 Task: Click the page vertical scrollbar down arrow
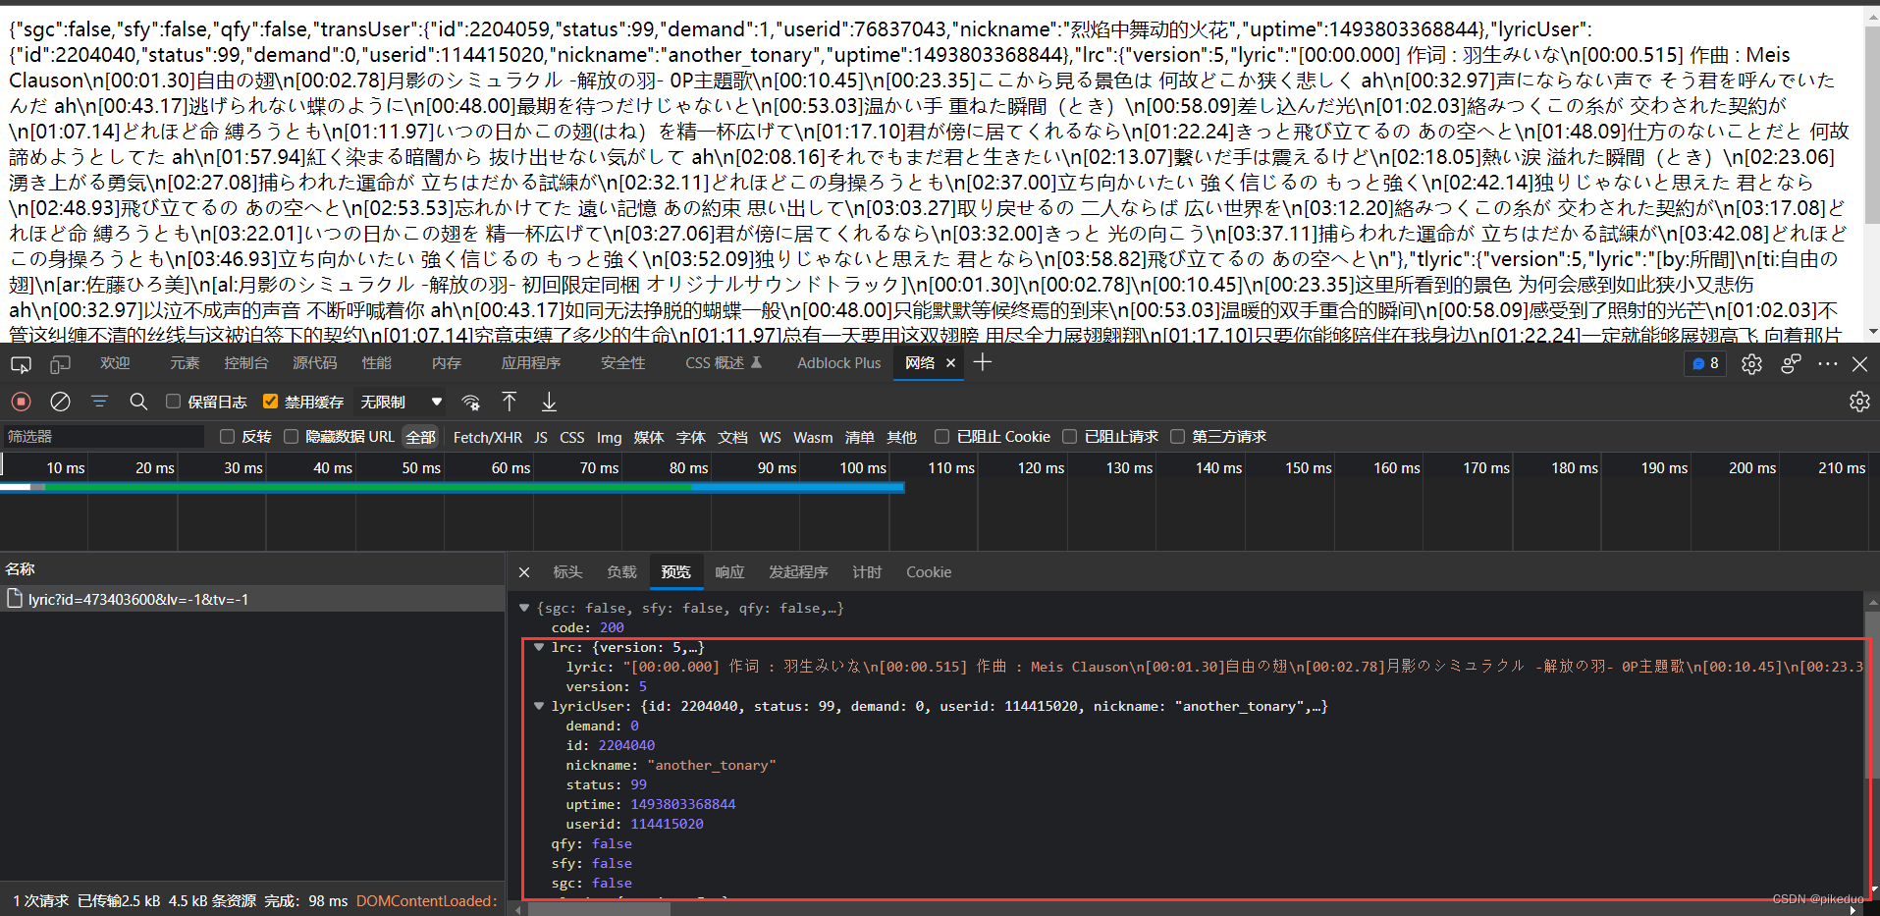click(1872, 332)
